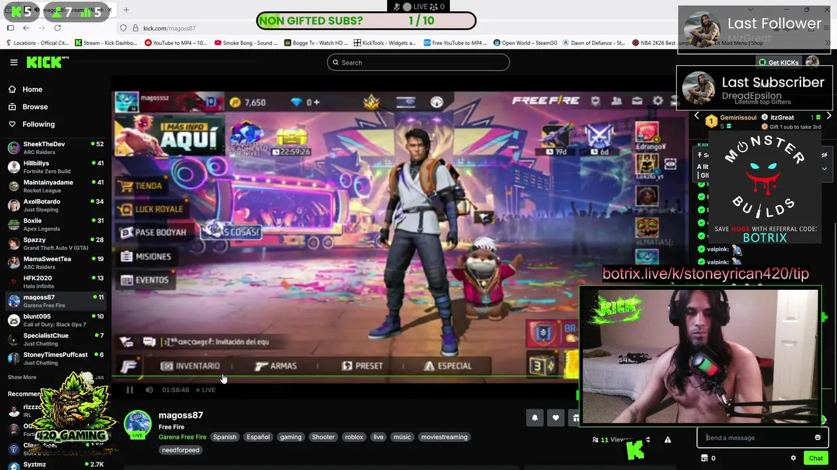Open the Garena Free Fire category link

(x=182, y=437)
